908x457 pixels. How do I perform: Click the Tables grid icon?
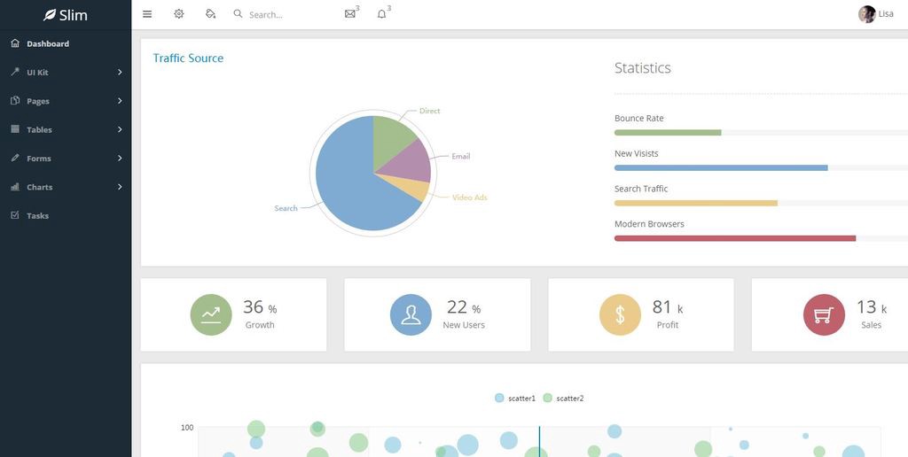coord(15,129)
